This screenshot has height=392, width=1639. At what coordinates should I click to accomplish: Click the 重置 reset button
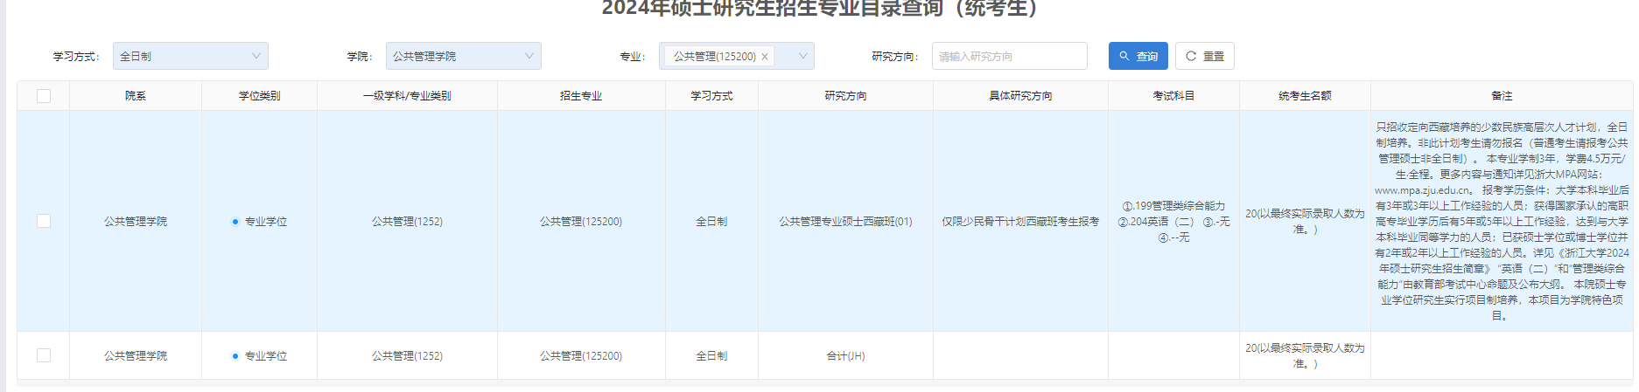tap(1204, 56)
